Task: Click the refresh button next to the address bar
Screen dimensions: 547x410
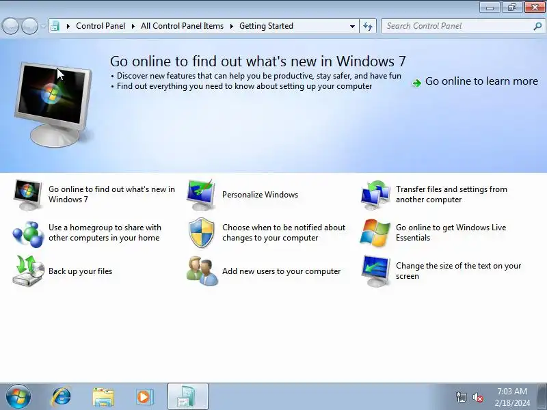Action: (x=368, y=26)
